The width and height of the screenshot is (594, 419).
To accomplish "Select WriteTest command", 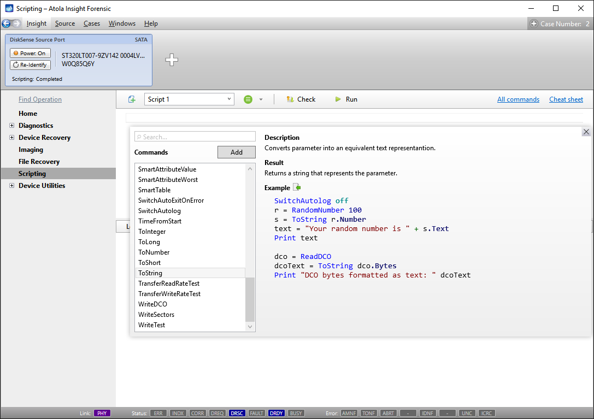I will (x=190, y=324).
